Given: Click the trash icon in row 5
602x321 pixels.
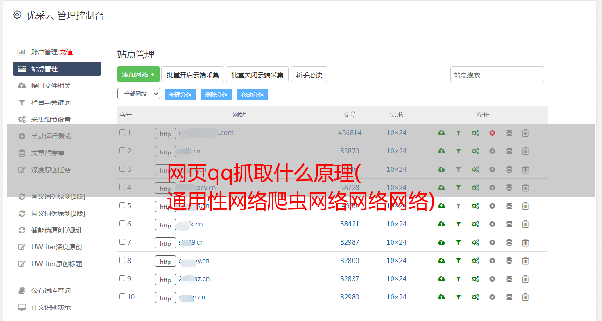Looking at the screenshot, I should 525,206.
